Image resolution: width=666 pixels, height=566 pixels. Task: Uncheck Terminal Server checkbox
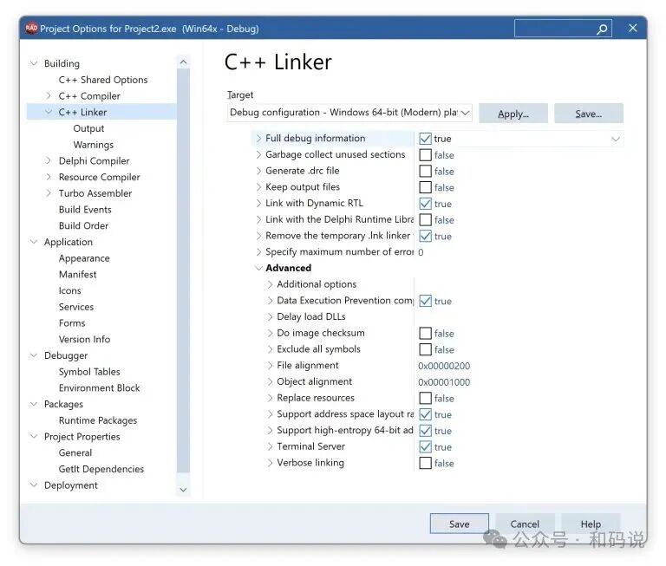coord(425,446)
